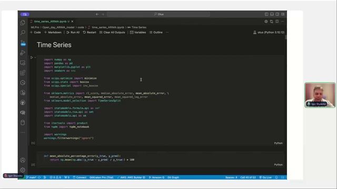Add a new Markdown cell
Image resolution: width=337 pixels, height=189 pixels.
(53, 33)
